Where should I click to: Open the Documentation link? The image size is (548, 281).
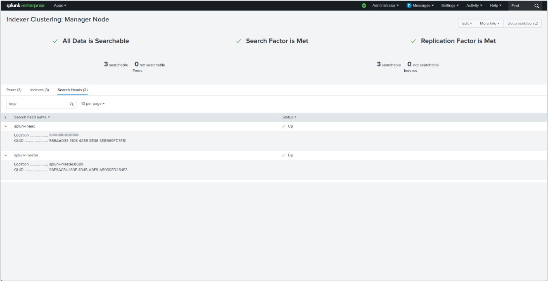click(x=522, y=24)
